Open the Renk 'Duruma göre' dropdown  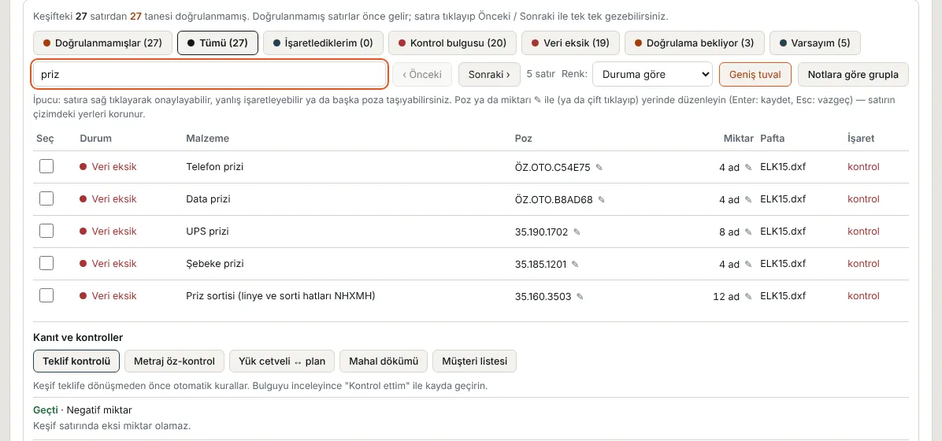tap(652, 75)
